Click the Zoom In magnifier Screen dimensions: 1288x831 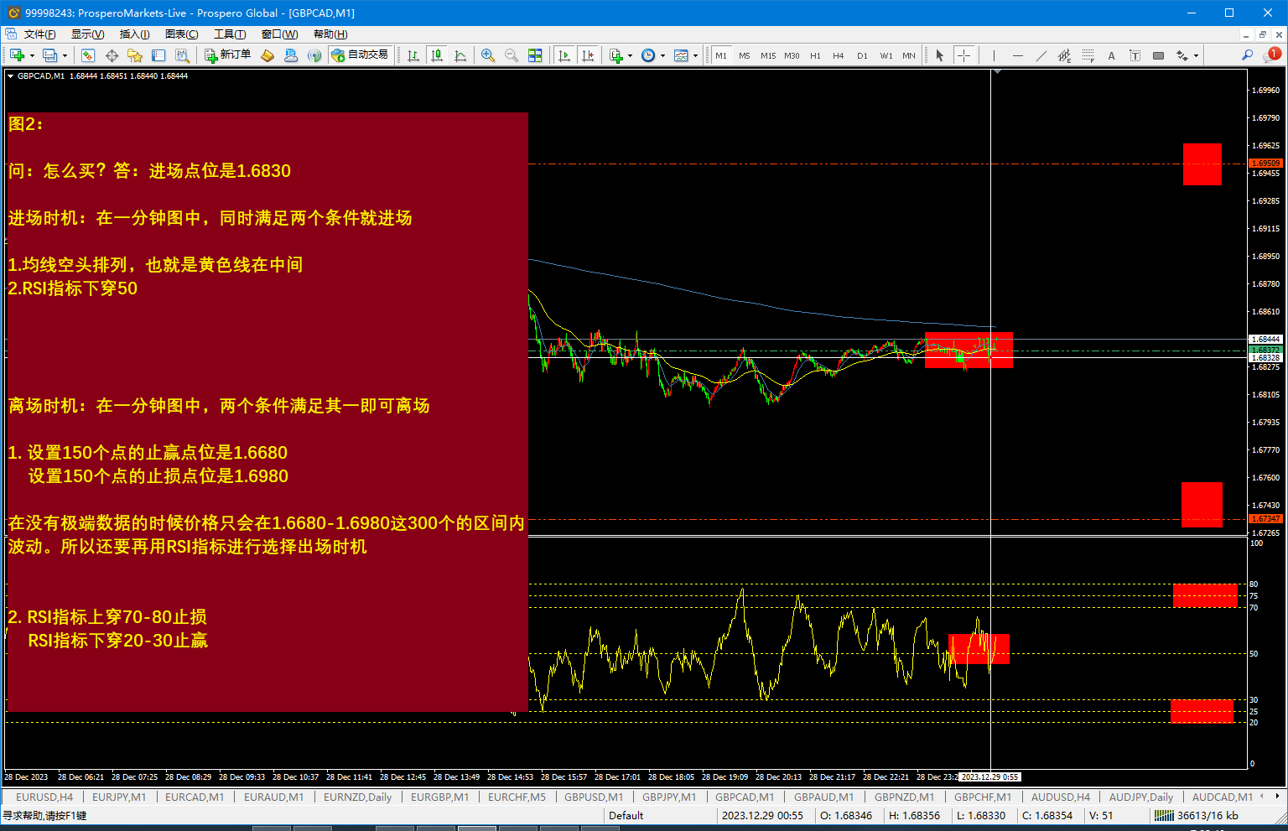(488, 55)
